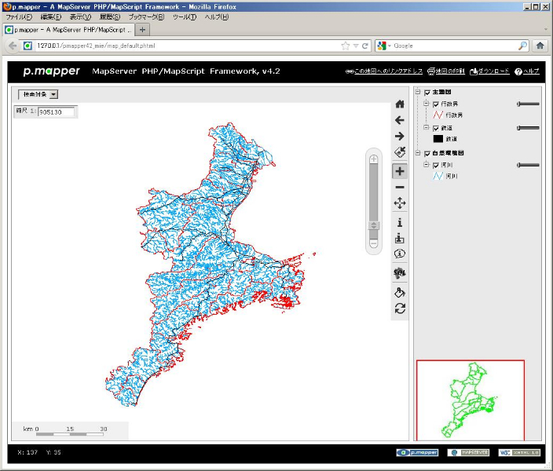This screenshot has width=553, height=471.
Task: Click the ヘルプ help link
Action: tap(527, 71)
